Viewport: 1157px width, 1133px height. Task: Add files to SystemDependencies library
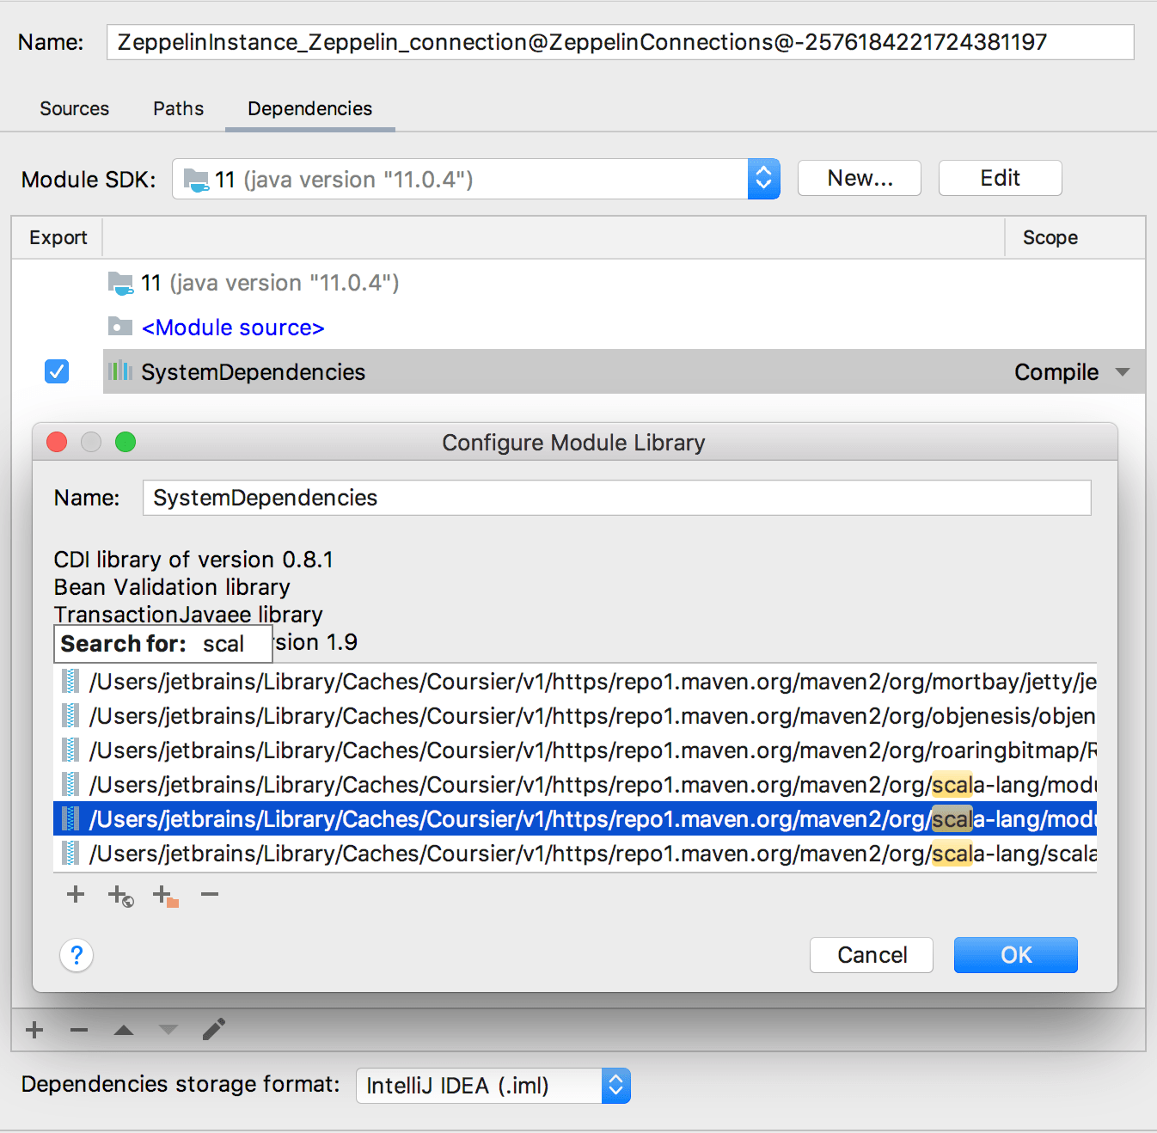coord(76,895)
